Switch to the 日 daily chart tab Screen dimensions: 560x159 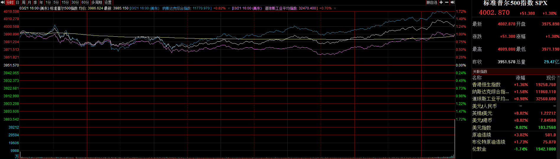point(17,2)
